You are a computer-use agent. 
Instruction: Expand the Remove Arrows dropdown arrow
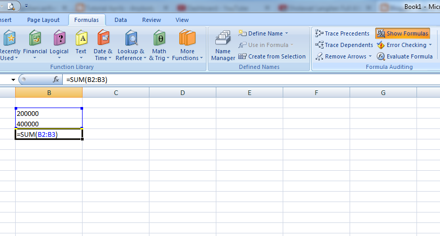[370, 56]
